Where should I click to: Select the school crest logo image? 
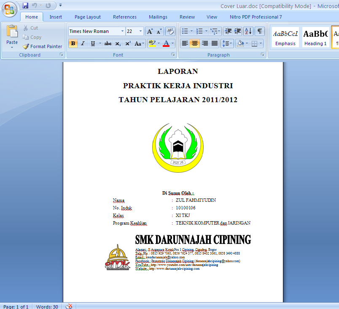[x=178, y=148]
